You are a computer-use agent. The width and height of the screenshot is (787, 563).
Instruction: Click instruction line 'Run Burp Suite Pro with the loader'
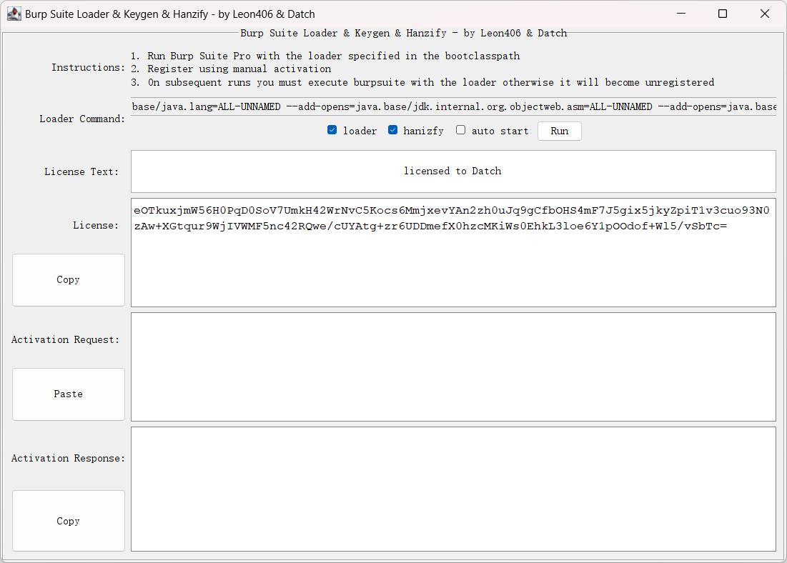pos(325,56)
